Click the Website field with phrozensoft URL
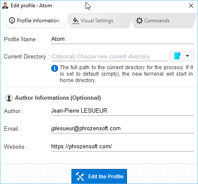Viewport: 198px width, 184px height. (x=123, y=147)
